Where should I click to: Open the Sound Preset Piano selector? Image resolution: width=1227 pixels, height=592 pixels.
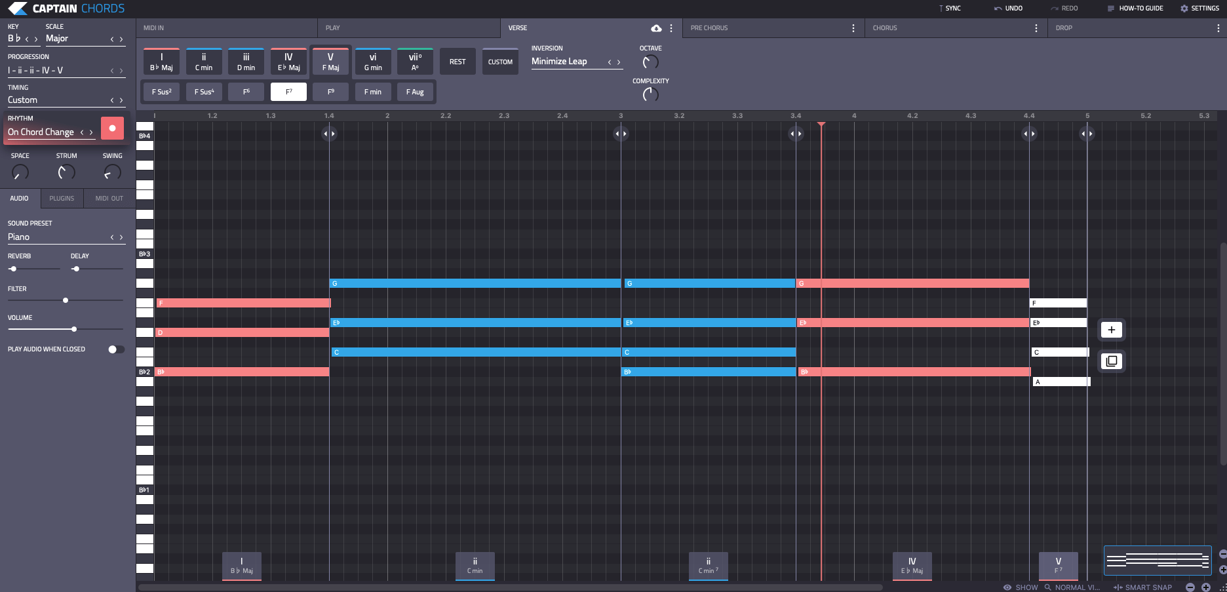coord(66,237)
